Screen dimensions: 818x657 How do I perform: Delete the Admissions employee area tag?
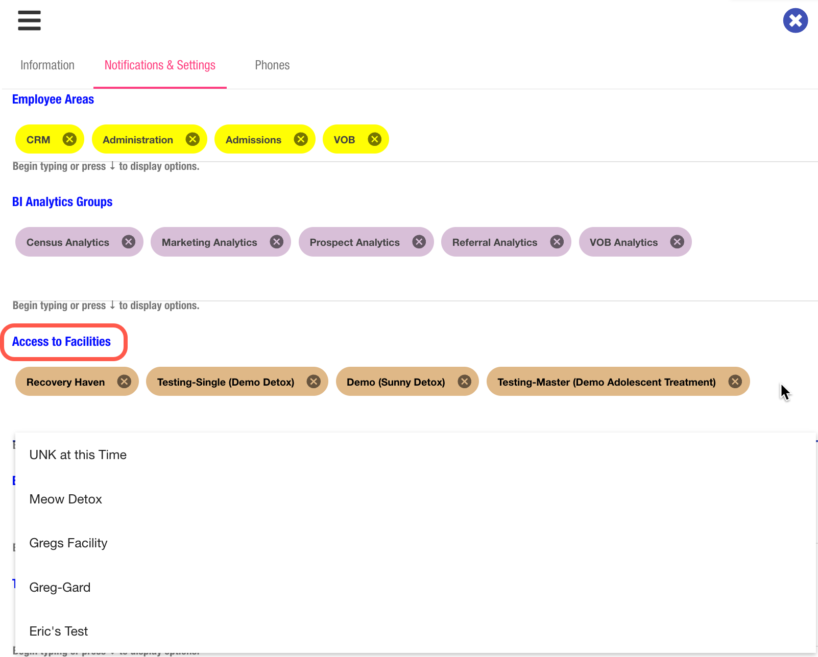click(301, 139)
